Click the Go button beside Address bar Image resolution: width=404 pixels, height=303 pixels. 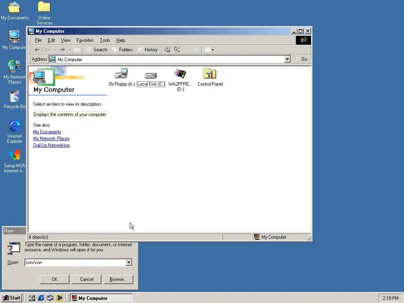click(301, 59)
